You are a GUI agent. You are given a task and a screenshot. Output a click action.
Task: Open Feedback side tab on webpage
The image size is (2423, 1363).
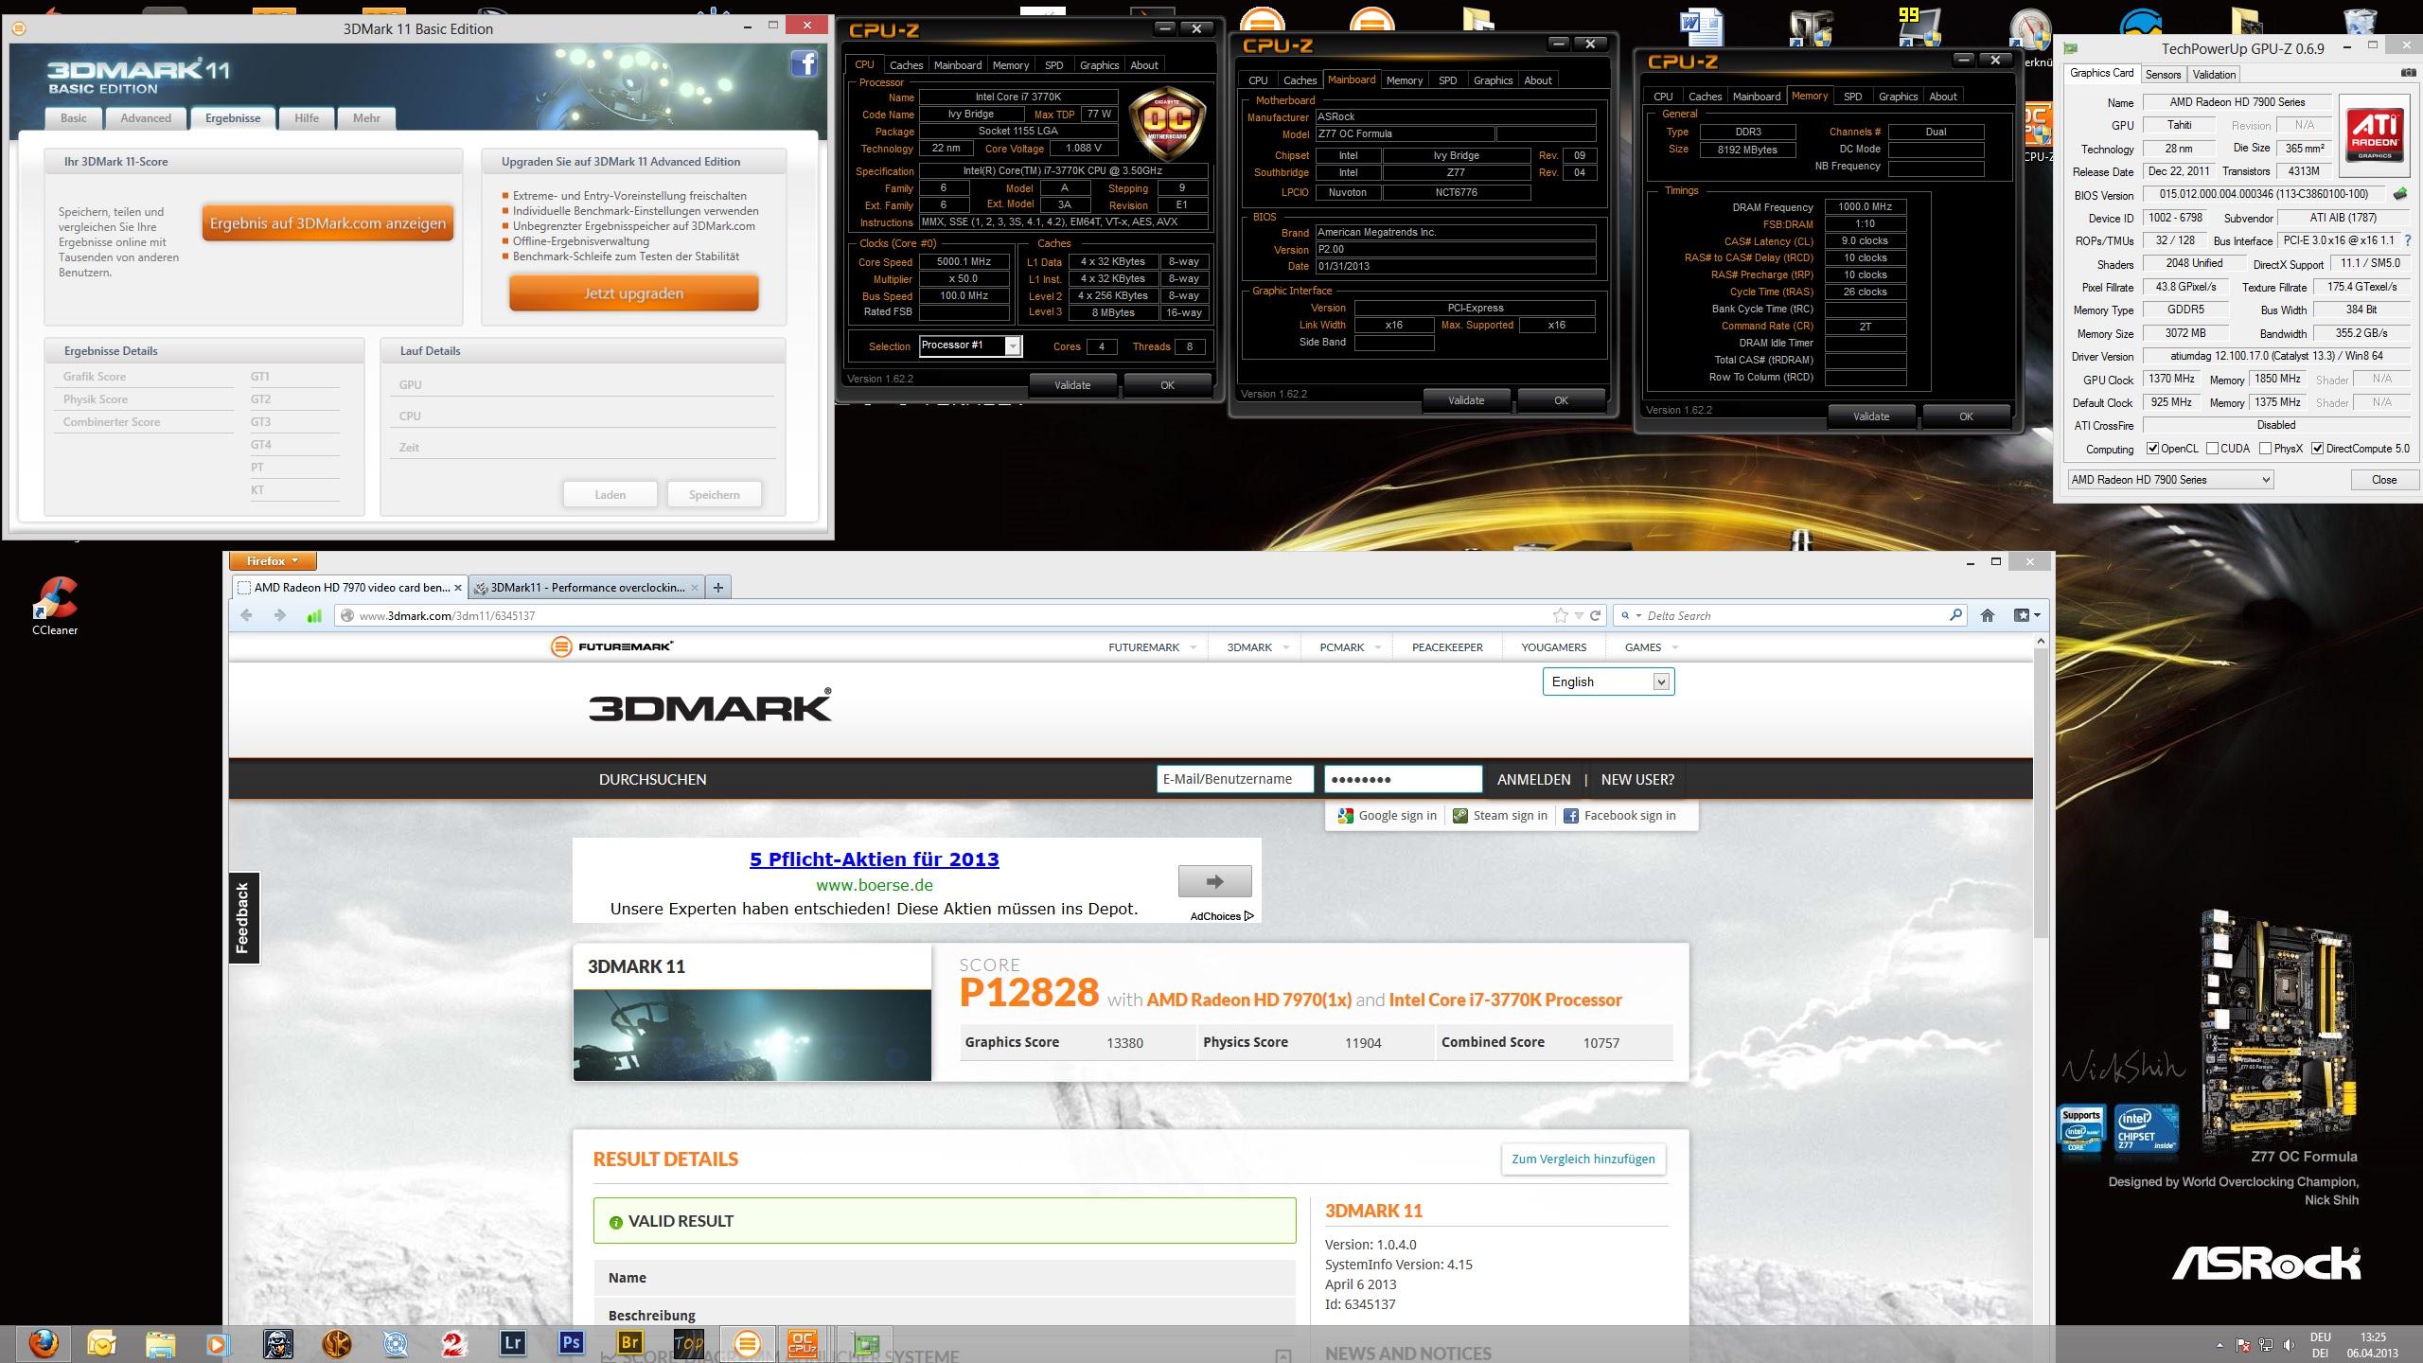pos(243,918)
